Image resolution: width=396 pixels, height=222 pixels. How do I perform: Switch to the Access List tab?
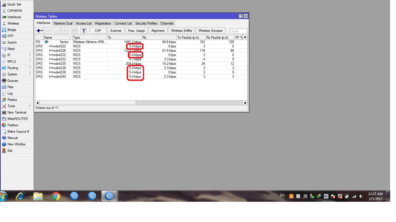tap(84, 23)
